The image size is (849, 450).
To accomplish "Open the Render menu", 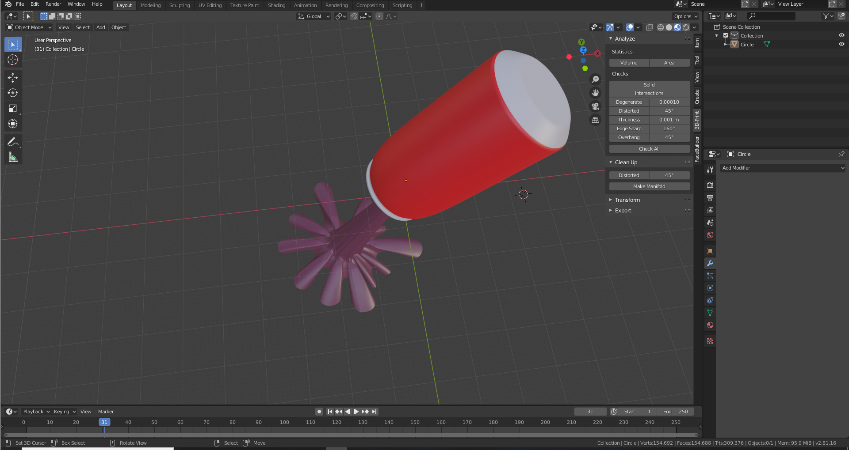I will (53, 4).
